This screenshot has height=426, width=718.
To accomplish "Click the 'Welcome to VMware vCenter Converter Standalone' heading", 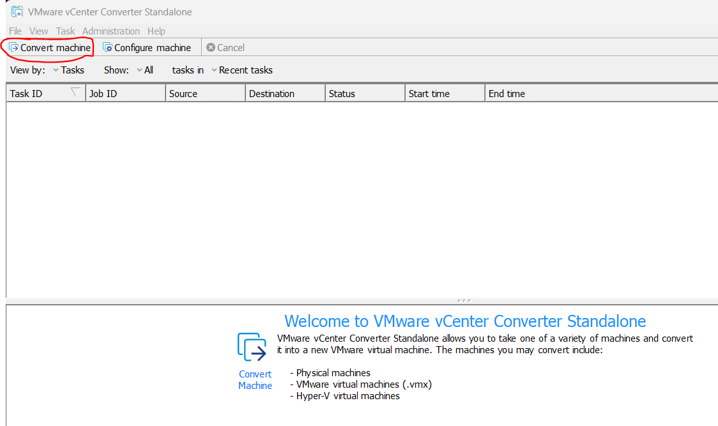I will pos(465,321).
